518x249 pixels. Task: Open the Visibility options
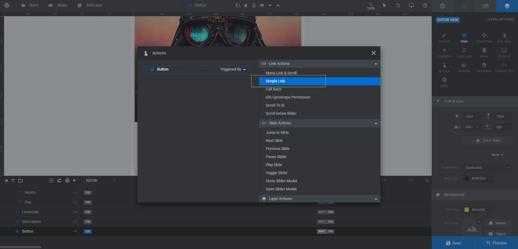coord(464,67)
